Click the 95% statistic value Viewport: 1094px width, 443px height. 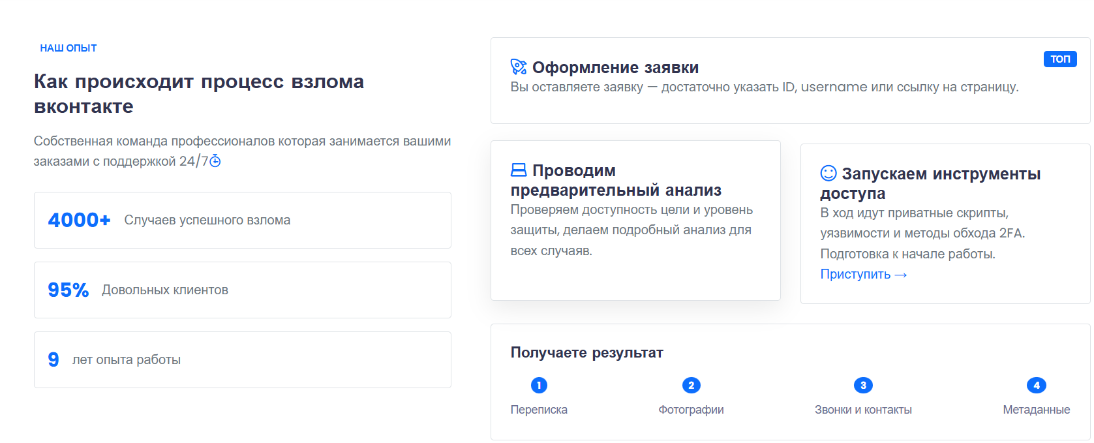click(x=68, y=290)
